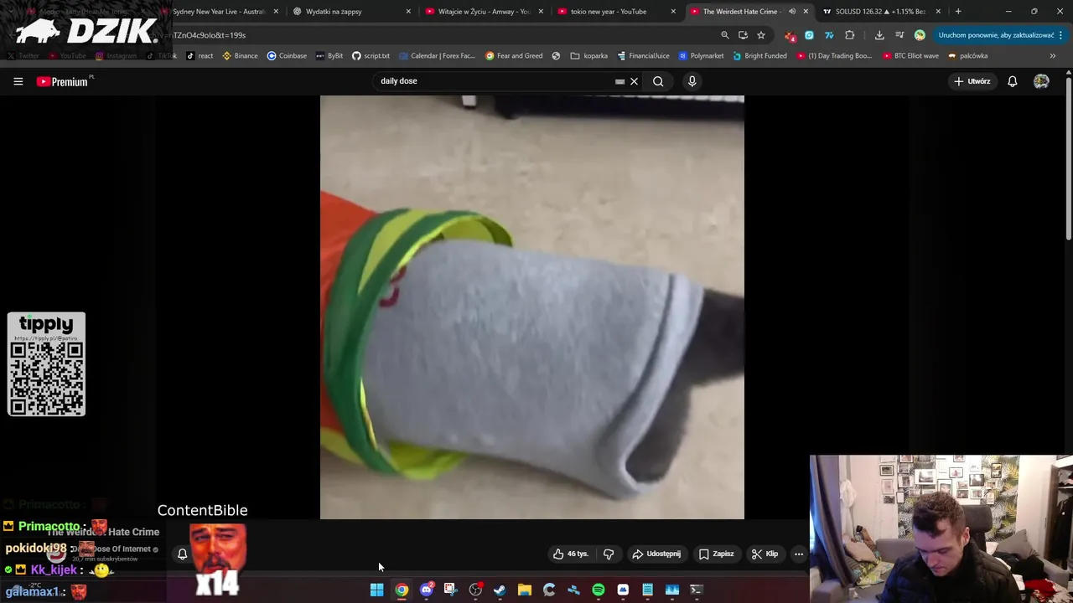1073x603 pixels.
Task: Open the FinancialJuice bookmark
Action: tap(643, 56)
